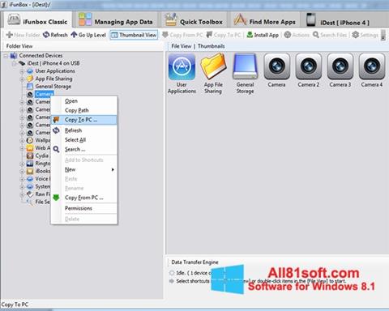Switch to Thumbnails in right pane
This screenshot has height=311, width=389.
211,46
